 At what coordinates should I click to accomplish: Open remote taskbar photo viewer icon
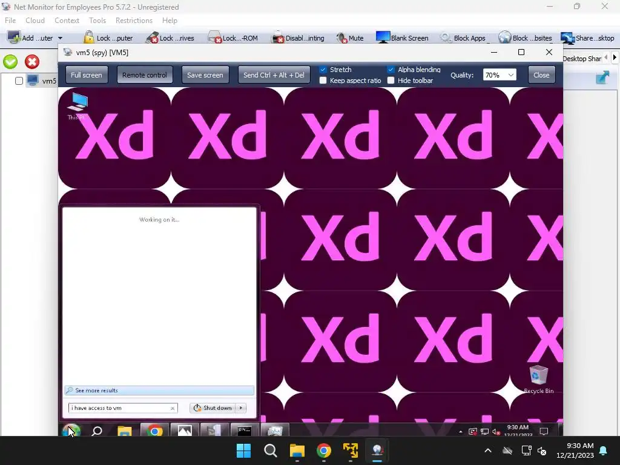[184, 430]
